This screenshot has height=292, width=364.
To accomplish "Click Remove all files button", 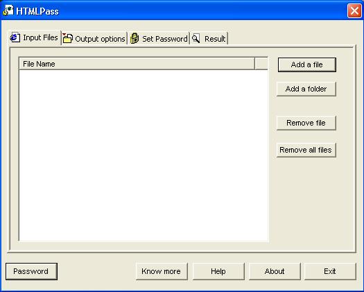I will [x=306, y=150].
